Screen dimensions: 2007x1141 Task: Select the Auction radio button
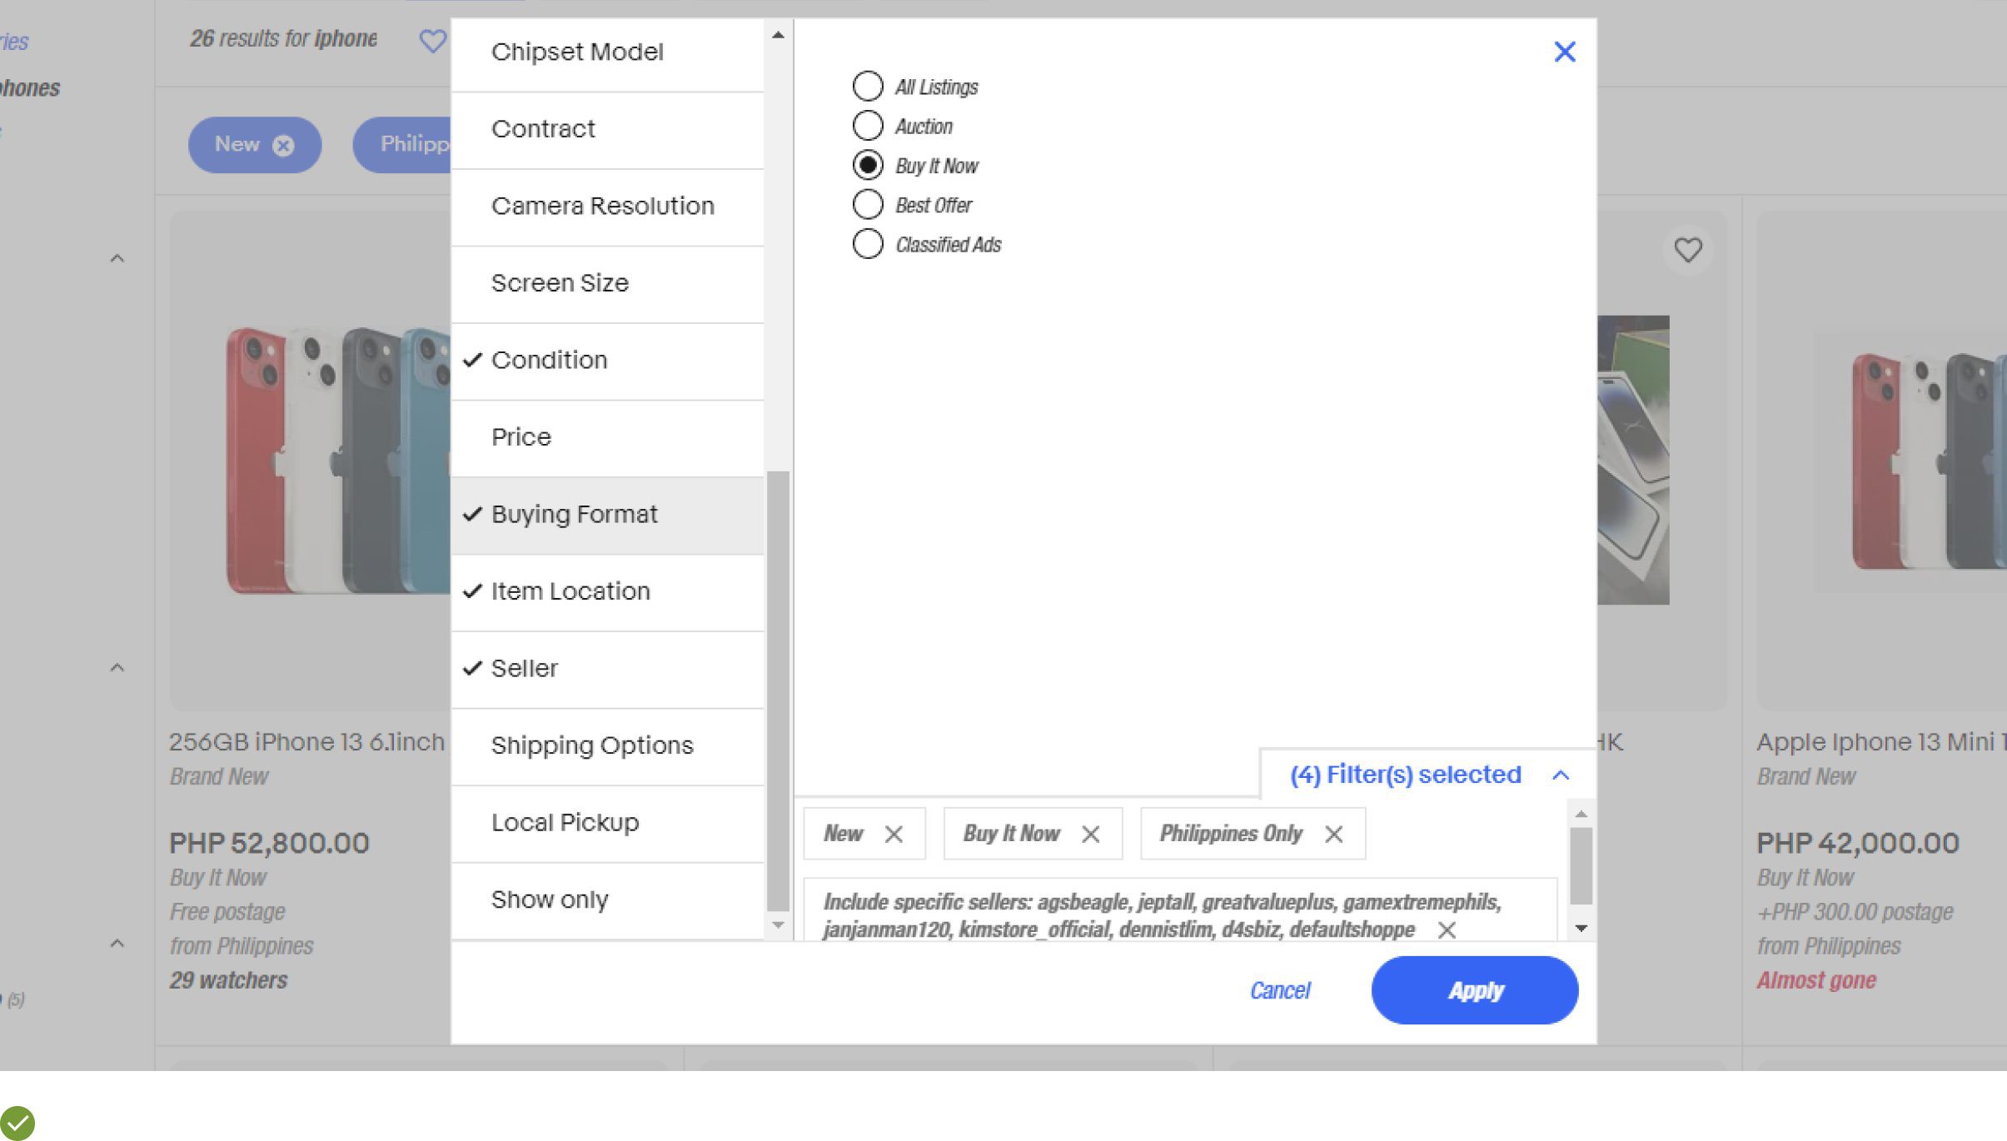point(867,126)
